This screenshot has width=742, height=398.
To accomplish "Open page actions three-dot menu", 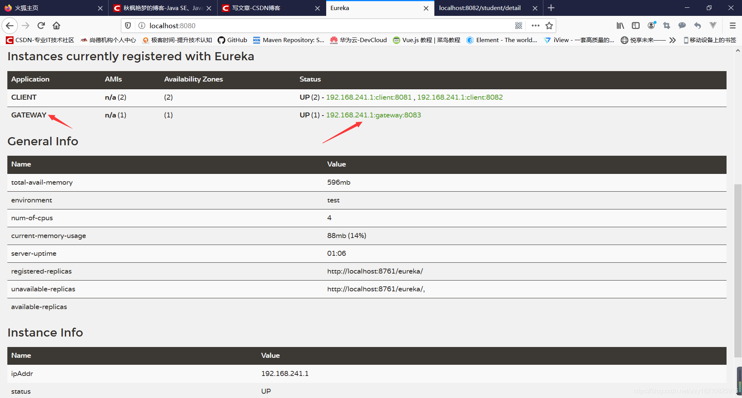I will (x=535, y=26).
